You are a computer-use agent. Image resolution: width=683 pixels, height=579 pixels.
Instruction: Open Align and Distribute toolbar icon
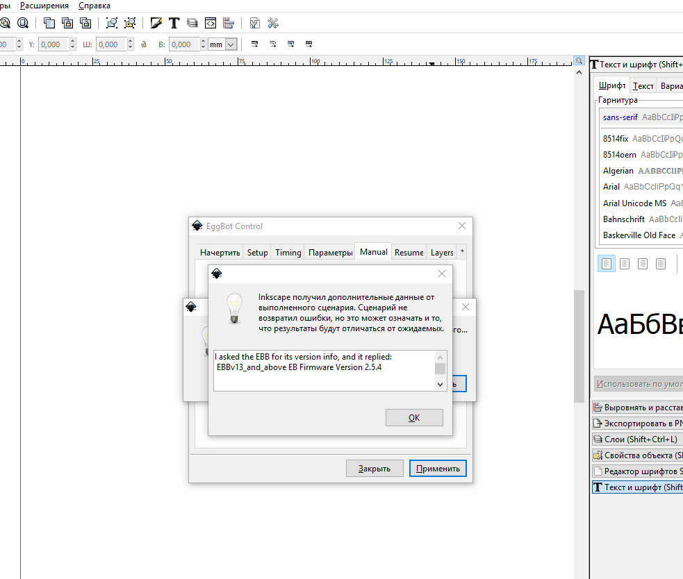click(x=229, y=23)
